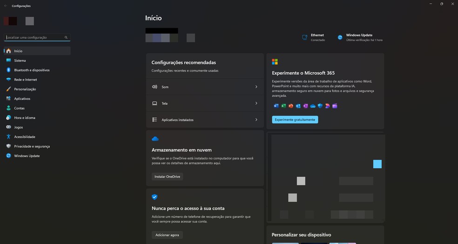Screen dimensions: 458x244
Task: Click the Windows Update sync icon at top
Action: coord(340,37)
